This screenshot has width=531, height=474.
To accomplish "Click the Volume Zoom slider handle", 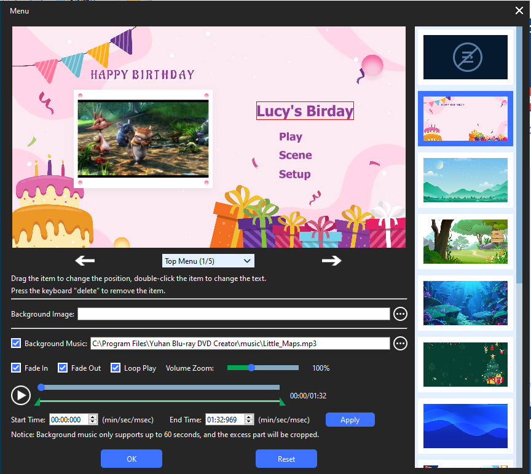I will coord(251,368).
